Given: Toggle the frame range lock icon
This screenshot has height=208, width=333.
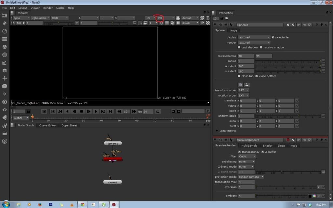Looking at the screenshot, I should 28,111.
